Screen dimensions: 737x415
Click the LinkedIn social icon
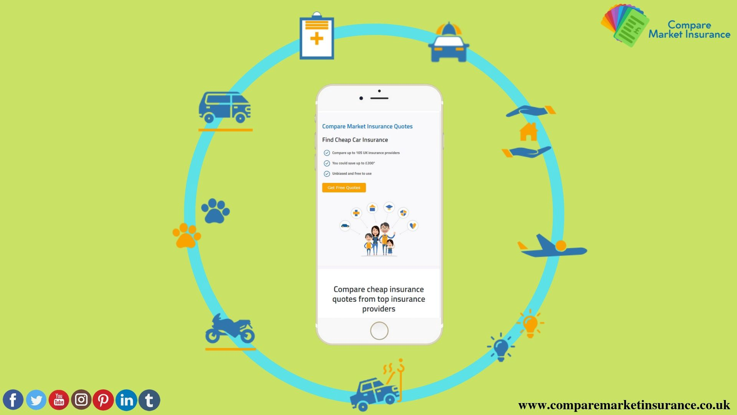click(x=127, y=400)
